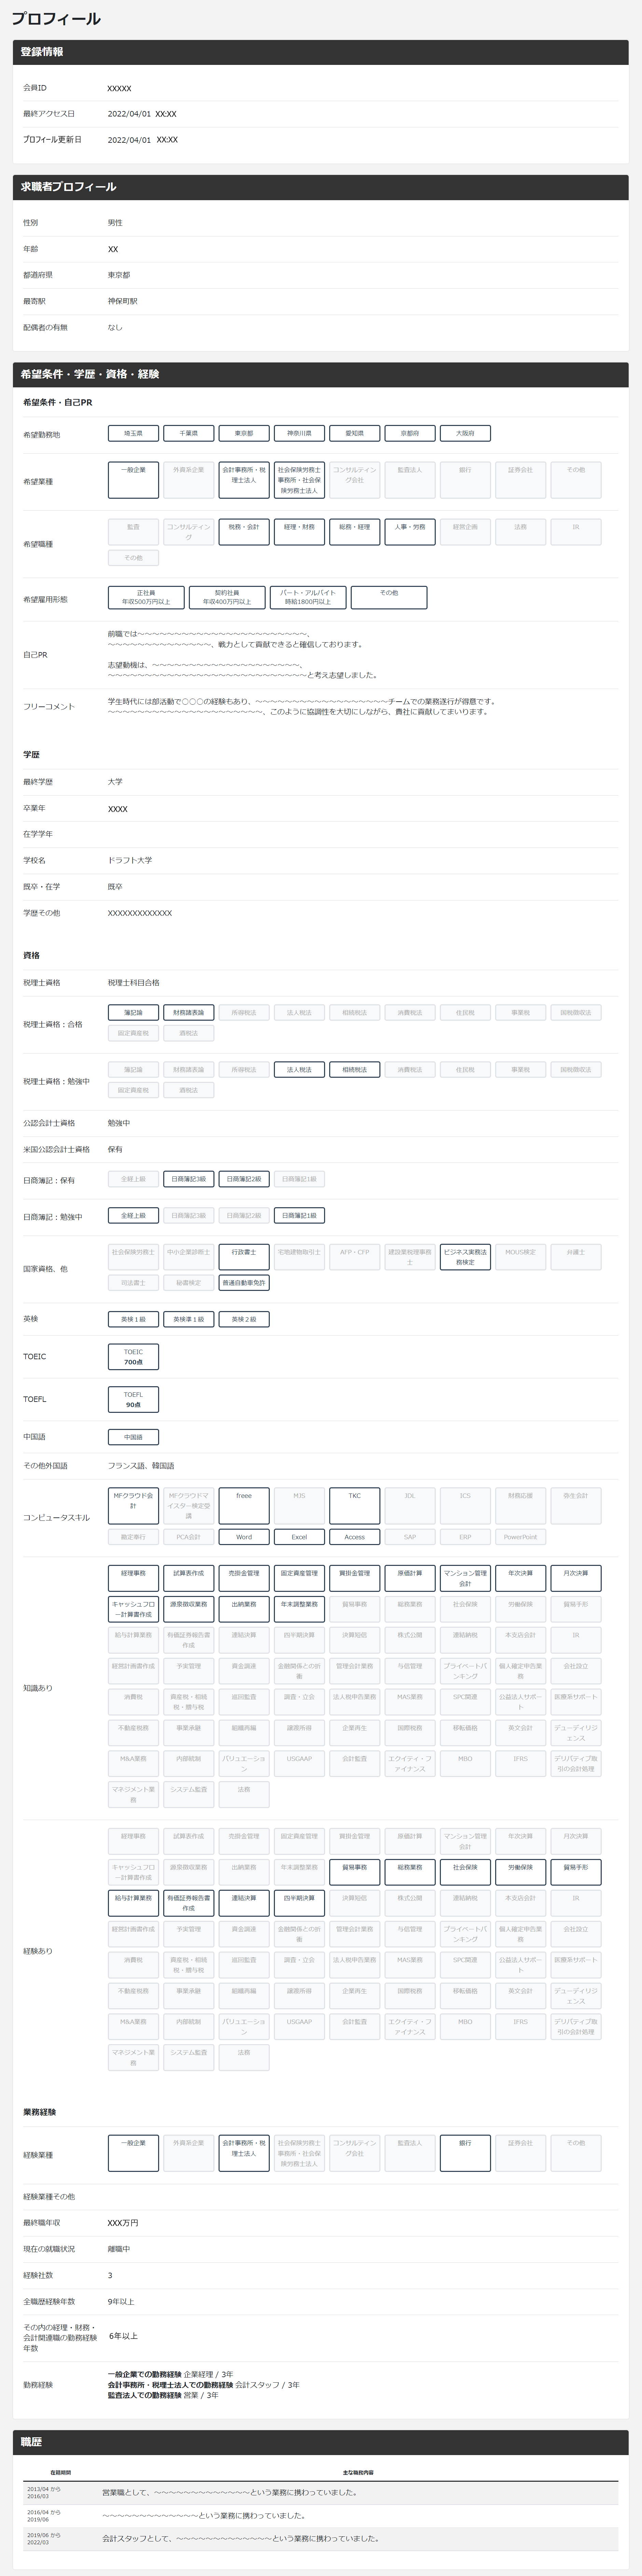Toggle 日商簿記1級 in 日商簿記：勉強中 row
This screenshot has height=2576, width=642.
(299, 1216)
